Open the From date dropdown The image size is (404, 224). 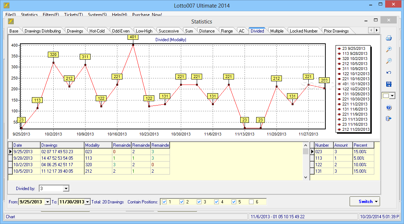coord(47,202)
